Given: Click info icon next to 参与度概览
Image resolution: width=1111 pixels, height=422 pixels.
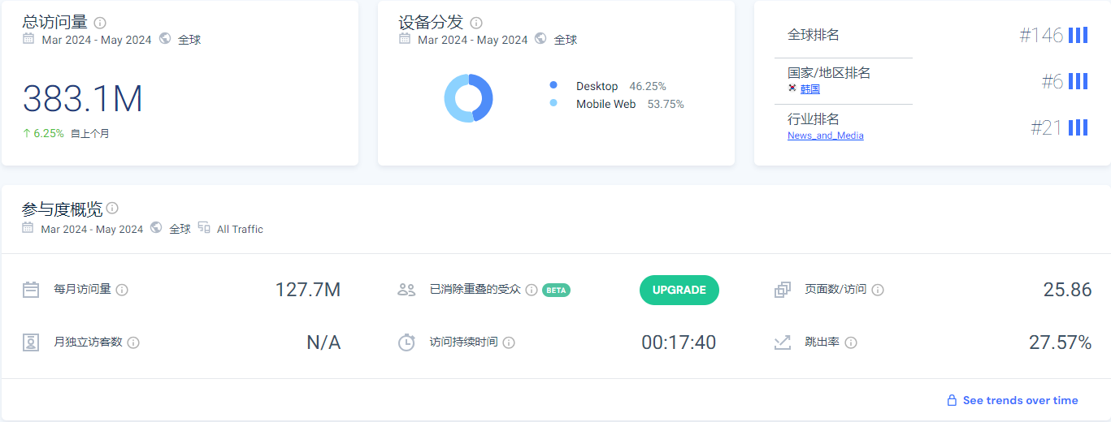Looking at the screenshot, I should pos(112,208).
